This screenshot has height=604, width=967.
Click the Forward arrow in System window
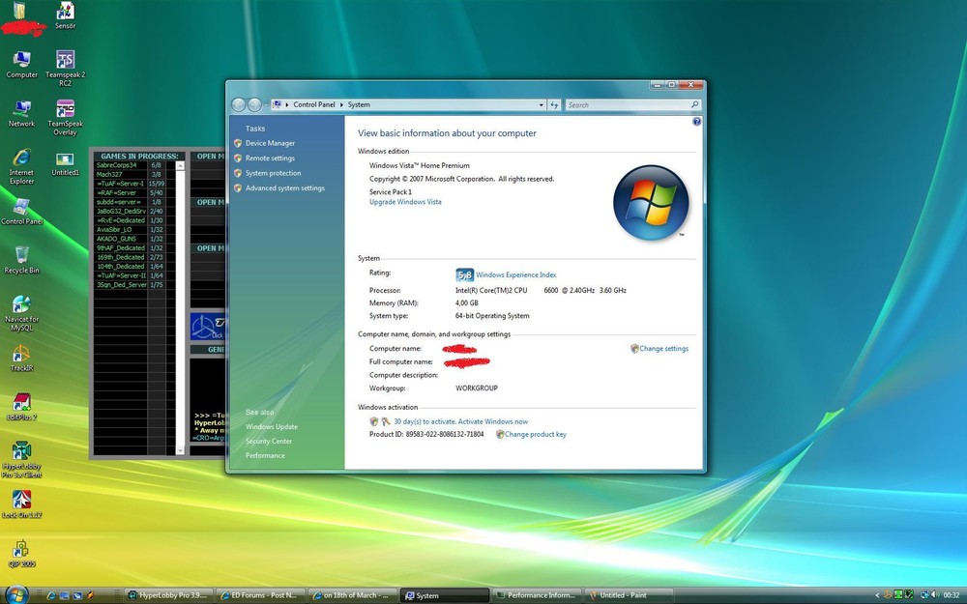tap(254, 104)
